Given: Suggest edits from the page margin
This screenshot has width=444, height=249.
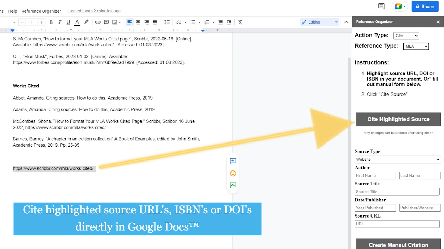Looking at the screenshot, I should click(x=233, y=185).
